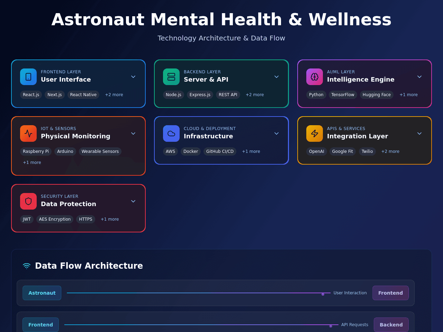Expand the User Interface card chevron

(133, 77)
